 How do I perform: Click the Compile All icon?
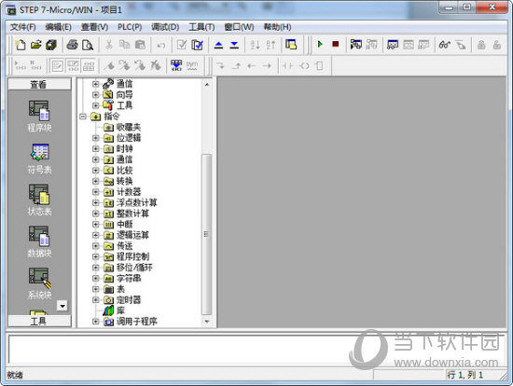coord(197,45)
